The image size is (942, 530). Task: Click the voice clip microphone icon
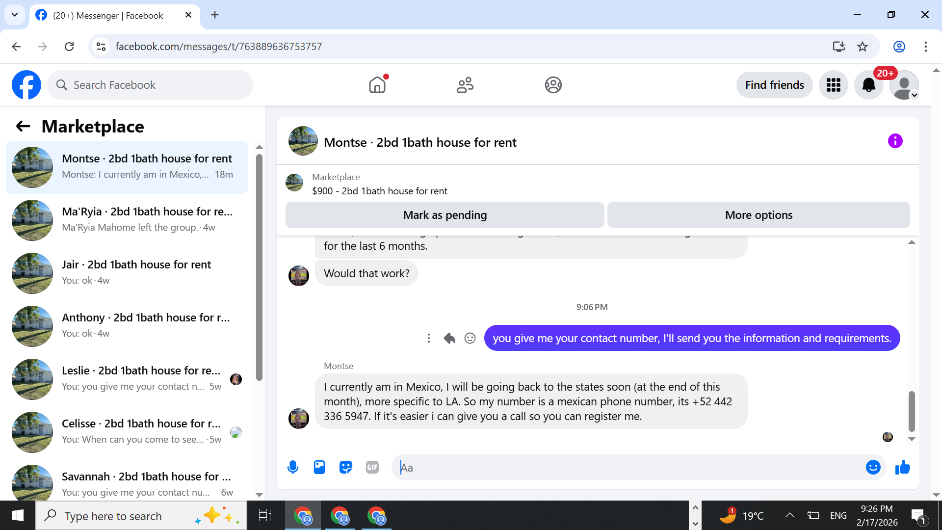pos(293,467)
